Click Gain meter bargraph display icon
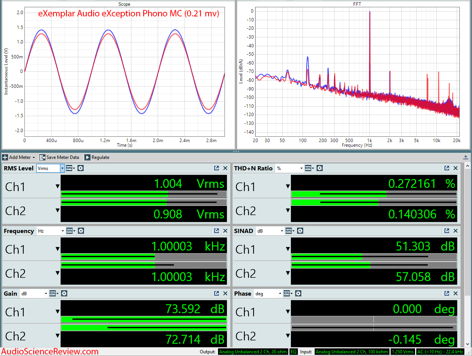Viewport: 472px width, 356px height. coord(54,293)
